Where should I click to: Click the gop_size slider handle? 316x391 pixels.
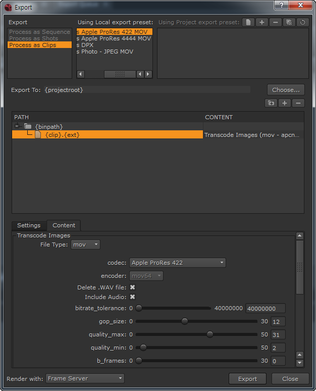click(185, 321)
